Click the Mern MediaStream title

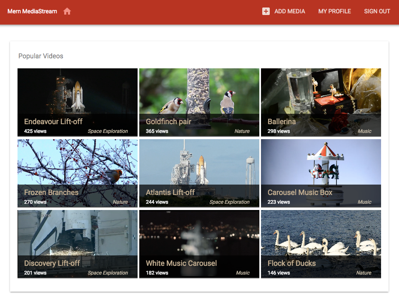point(33,11)
